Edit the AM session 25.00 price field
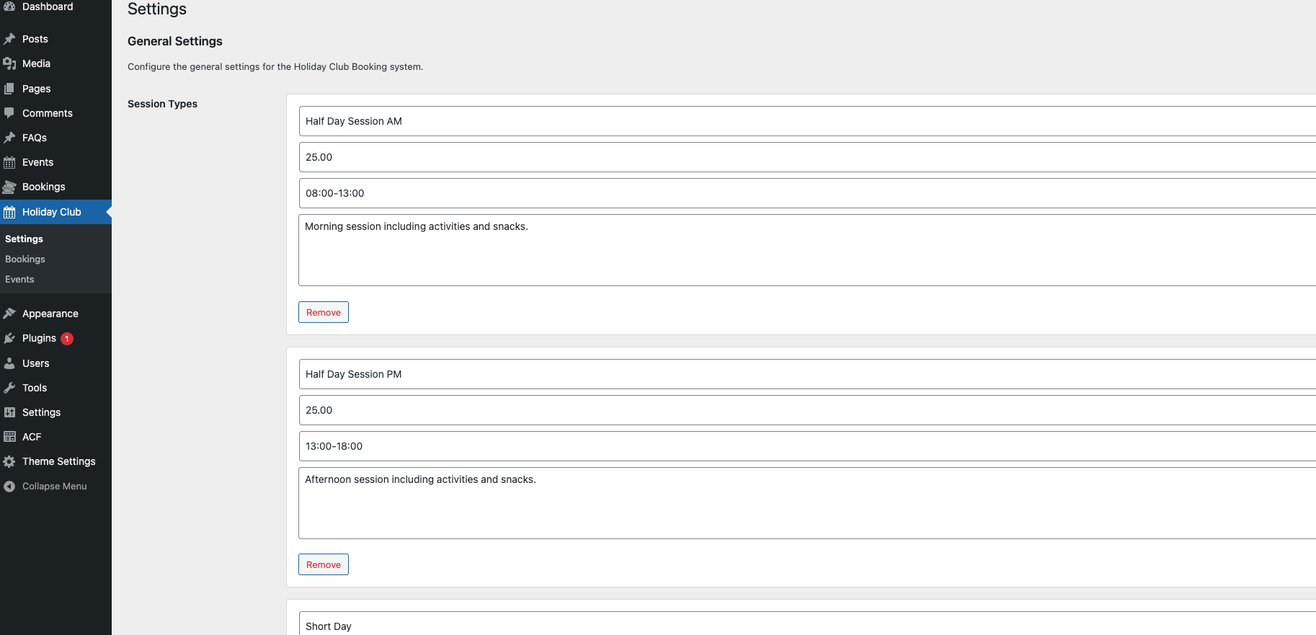 pyautogui.click(x=807, y=157)
